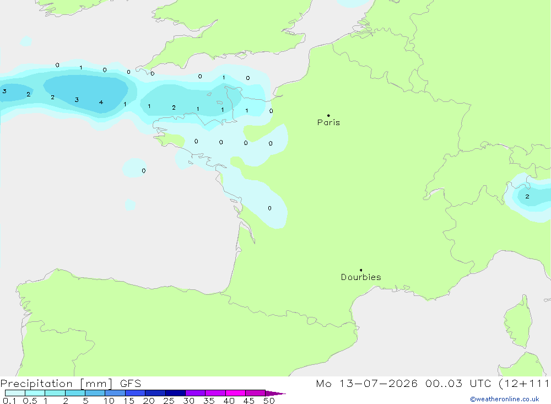Click the Paris city label
This screenshot has width=551, height=404.
pos(328,122)
